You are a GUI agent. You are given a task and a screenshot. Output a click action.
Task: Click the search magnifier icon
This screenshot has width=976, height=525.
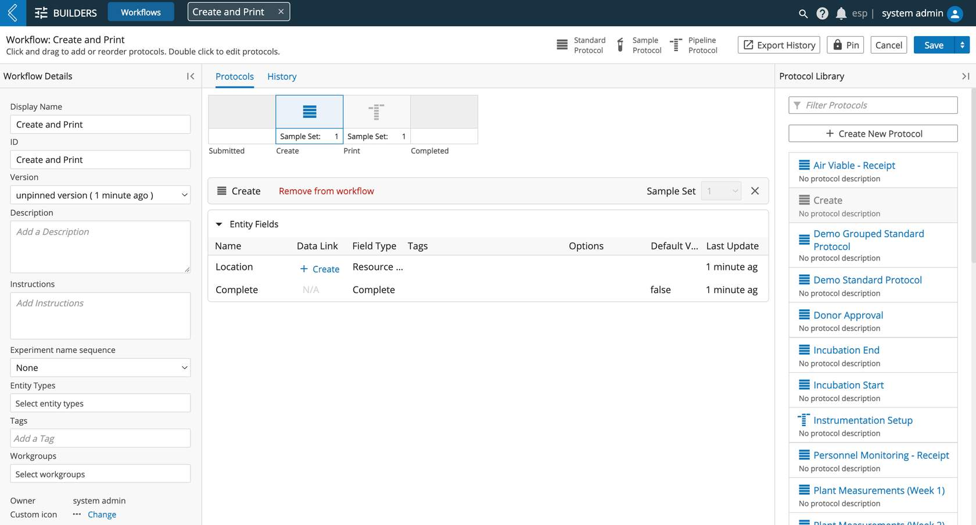(803, 13)
